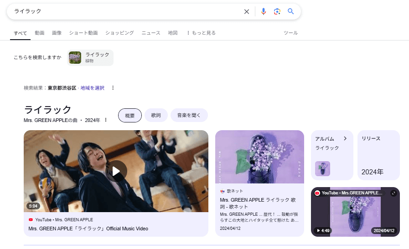409x249 pixels.
Task: Go to the ニュース tab
Action: pyautogui.click(x=151, y=33)
